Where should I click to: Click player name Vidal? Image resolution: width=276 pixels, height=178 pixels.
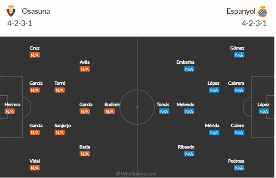pyautogui.click(x=34, y=161)
